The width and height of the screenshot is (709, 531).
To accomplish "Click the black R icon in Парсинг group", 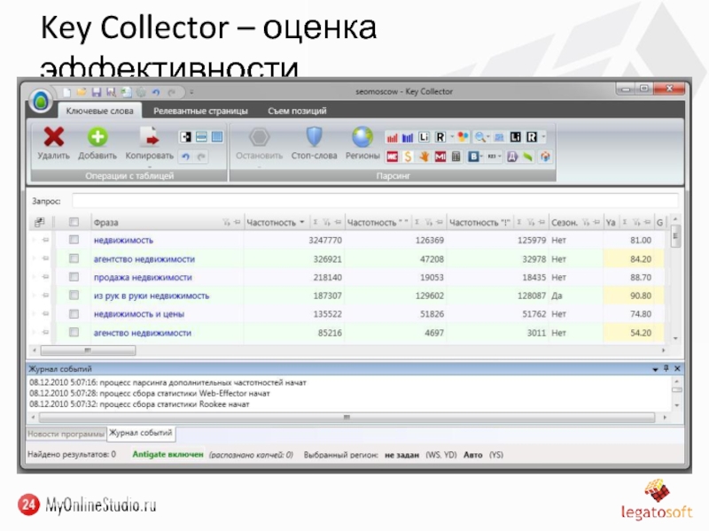I will pos(532,137).
